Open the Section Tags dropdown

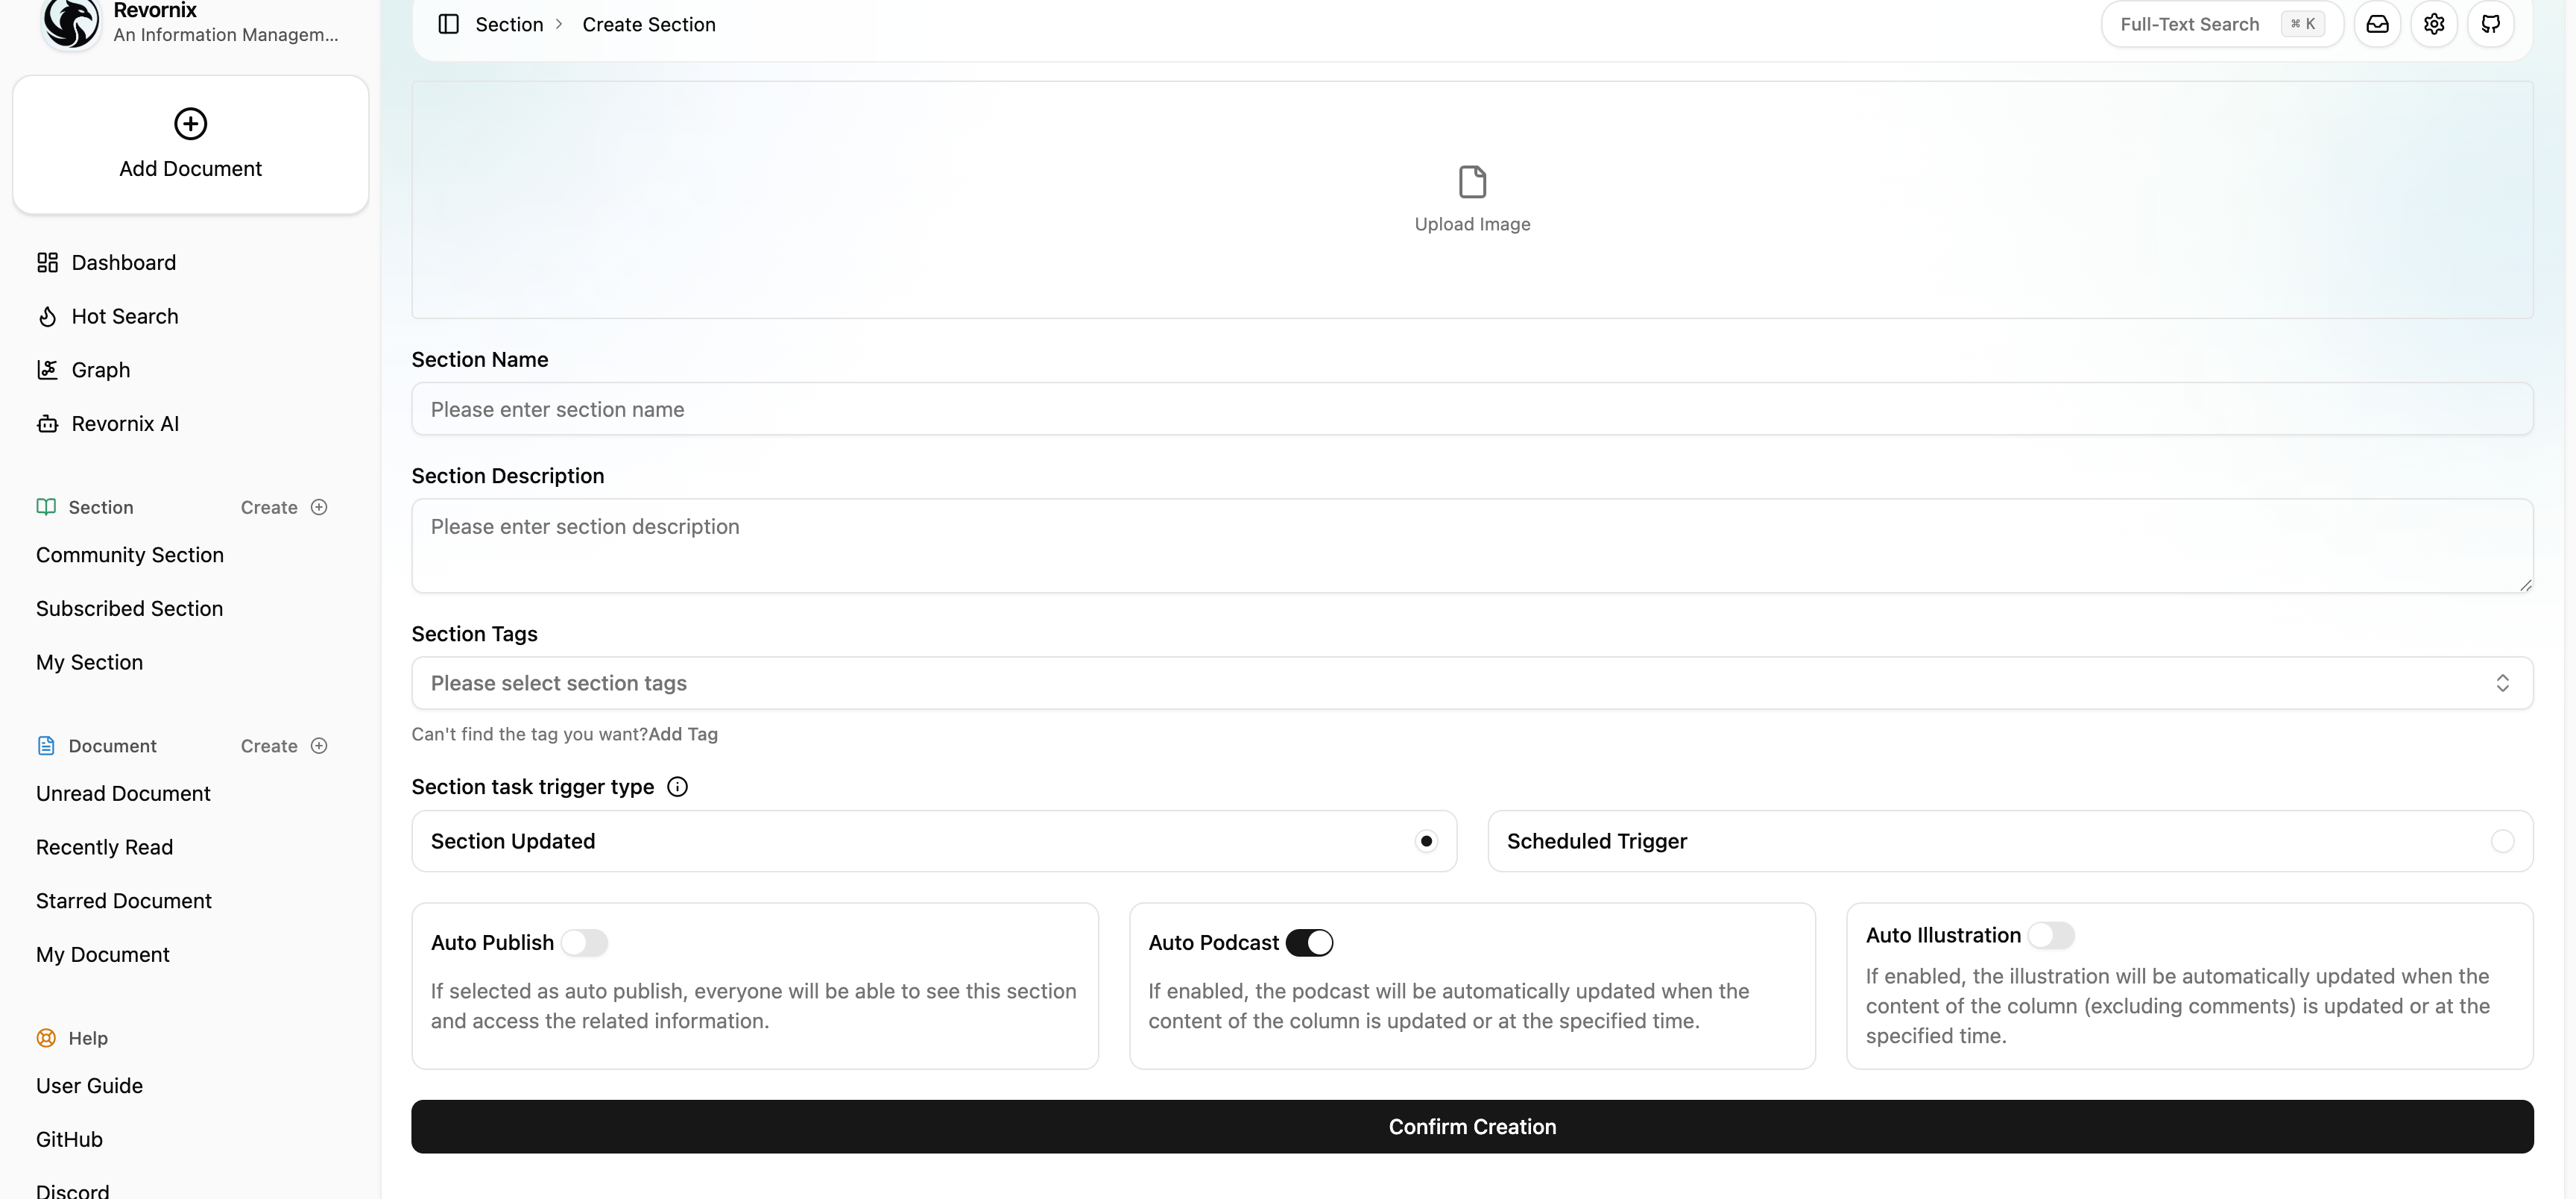pyautogui.click(x=1472, y=683)
